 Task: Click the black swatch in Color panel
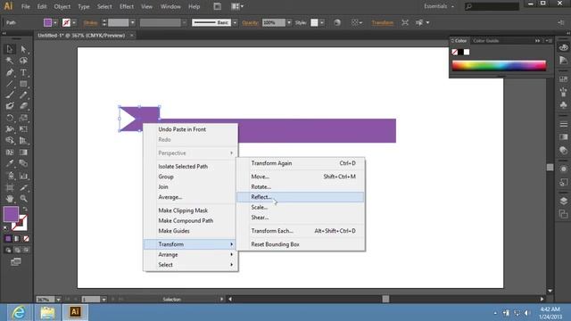[x=460, y=52]
